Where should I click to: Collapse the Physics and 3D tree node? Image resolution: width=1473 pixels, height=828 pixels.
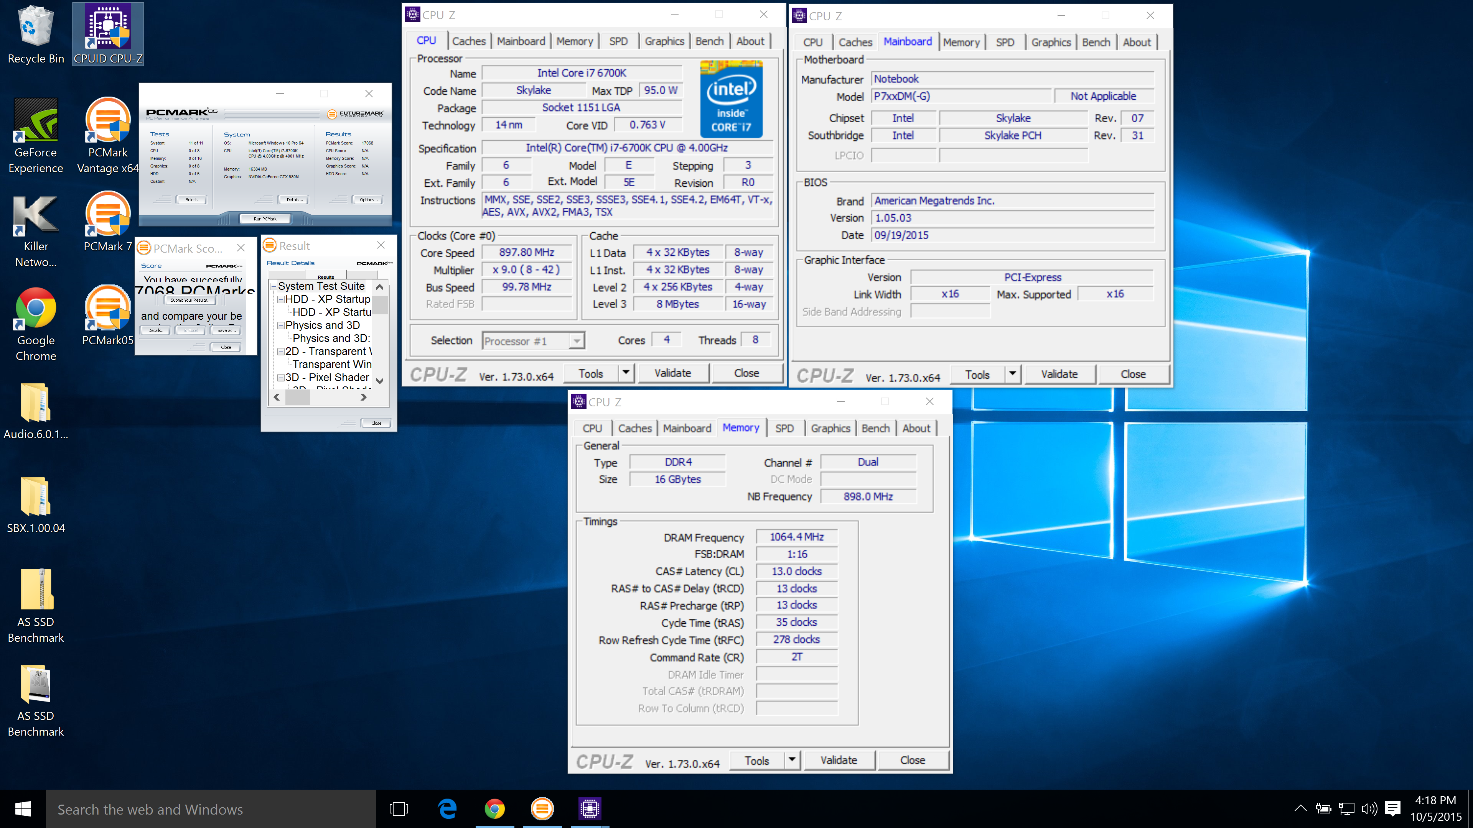281,326
